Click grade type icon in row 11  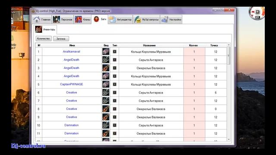(x=115, y=133)
